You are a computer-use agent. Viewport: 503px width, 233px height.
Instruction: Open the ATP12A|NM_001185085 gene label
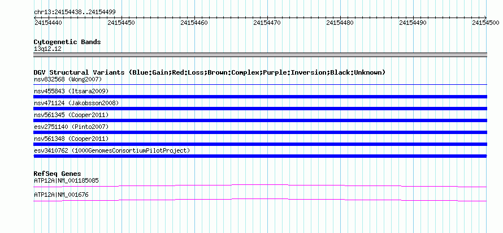66,180
